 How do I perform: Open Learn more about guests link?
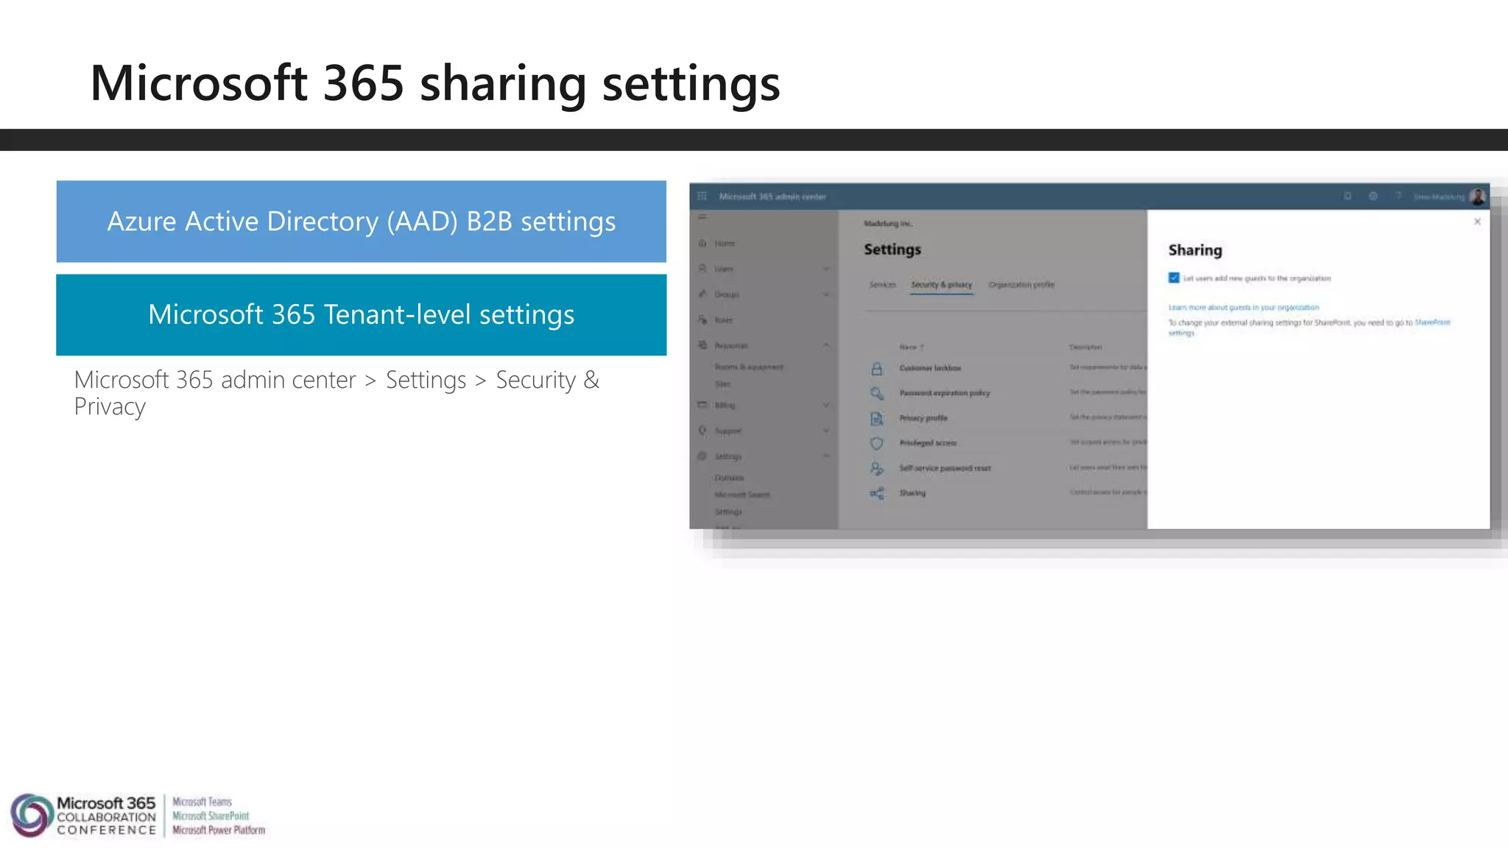coord(1244,308)
